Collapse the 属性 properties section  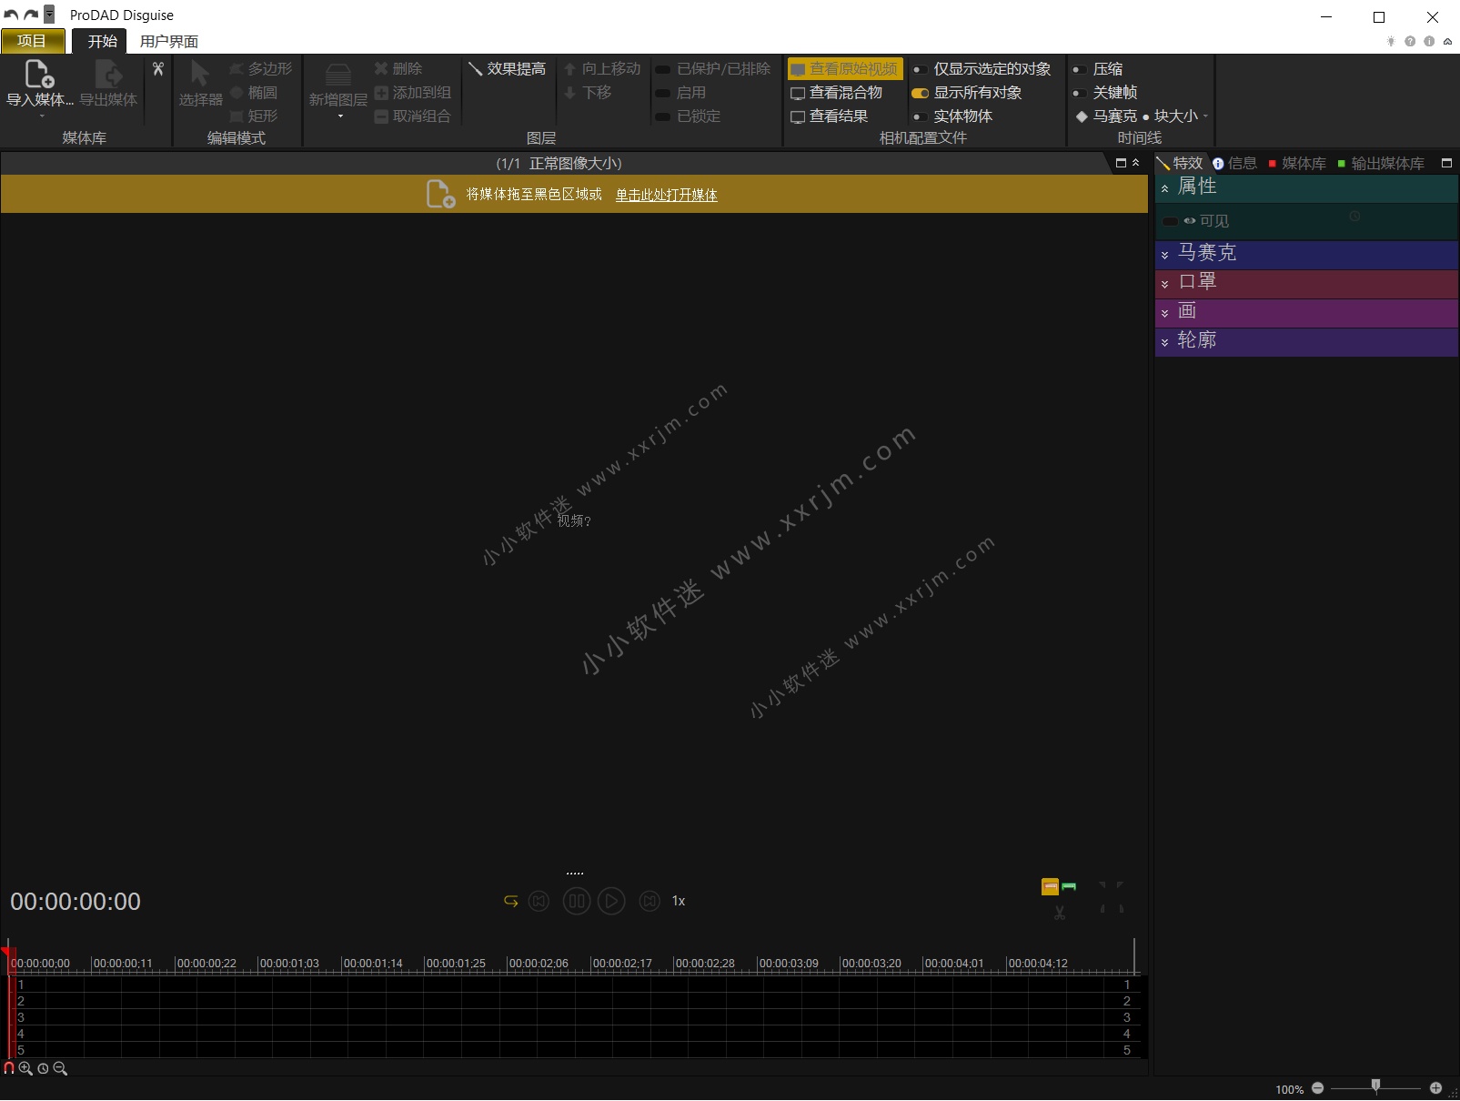point(1165,188)
